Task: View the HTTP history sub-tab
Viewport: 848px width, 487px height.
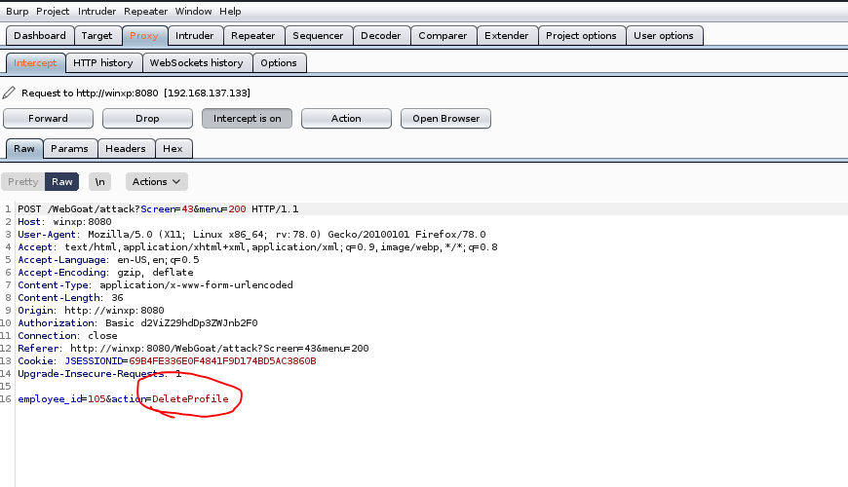Action: coord(102,62)
